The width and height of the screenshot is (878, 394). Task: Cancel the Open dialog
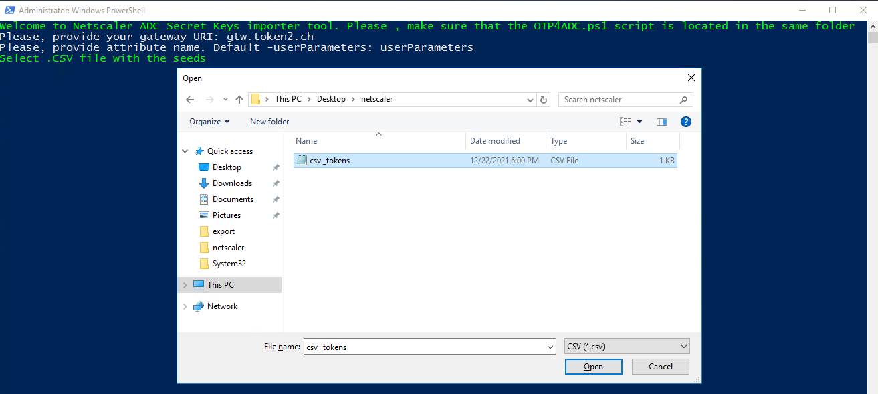click(x=661, y=367)
